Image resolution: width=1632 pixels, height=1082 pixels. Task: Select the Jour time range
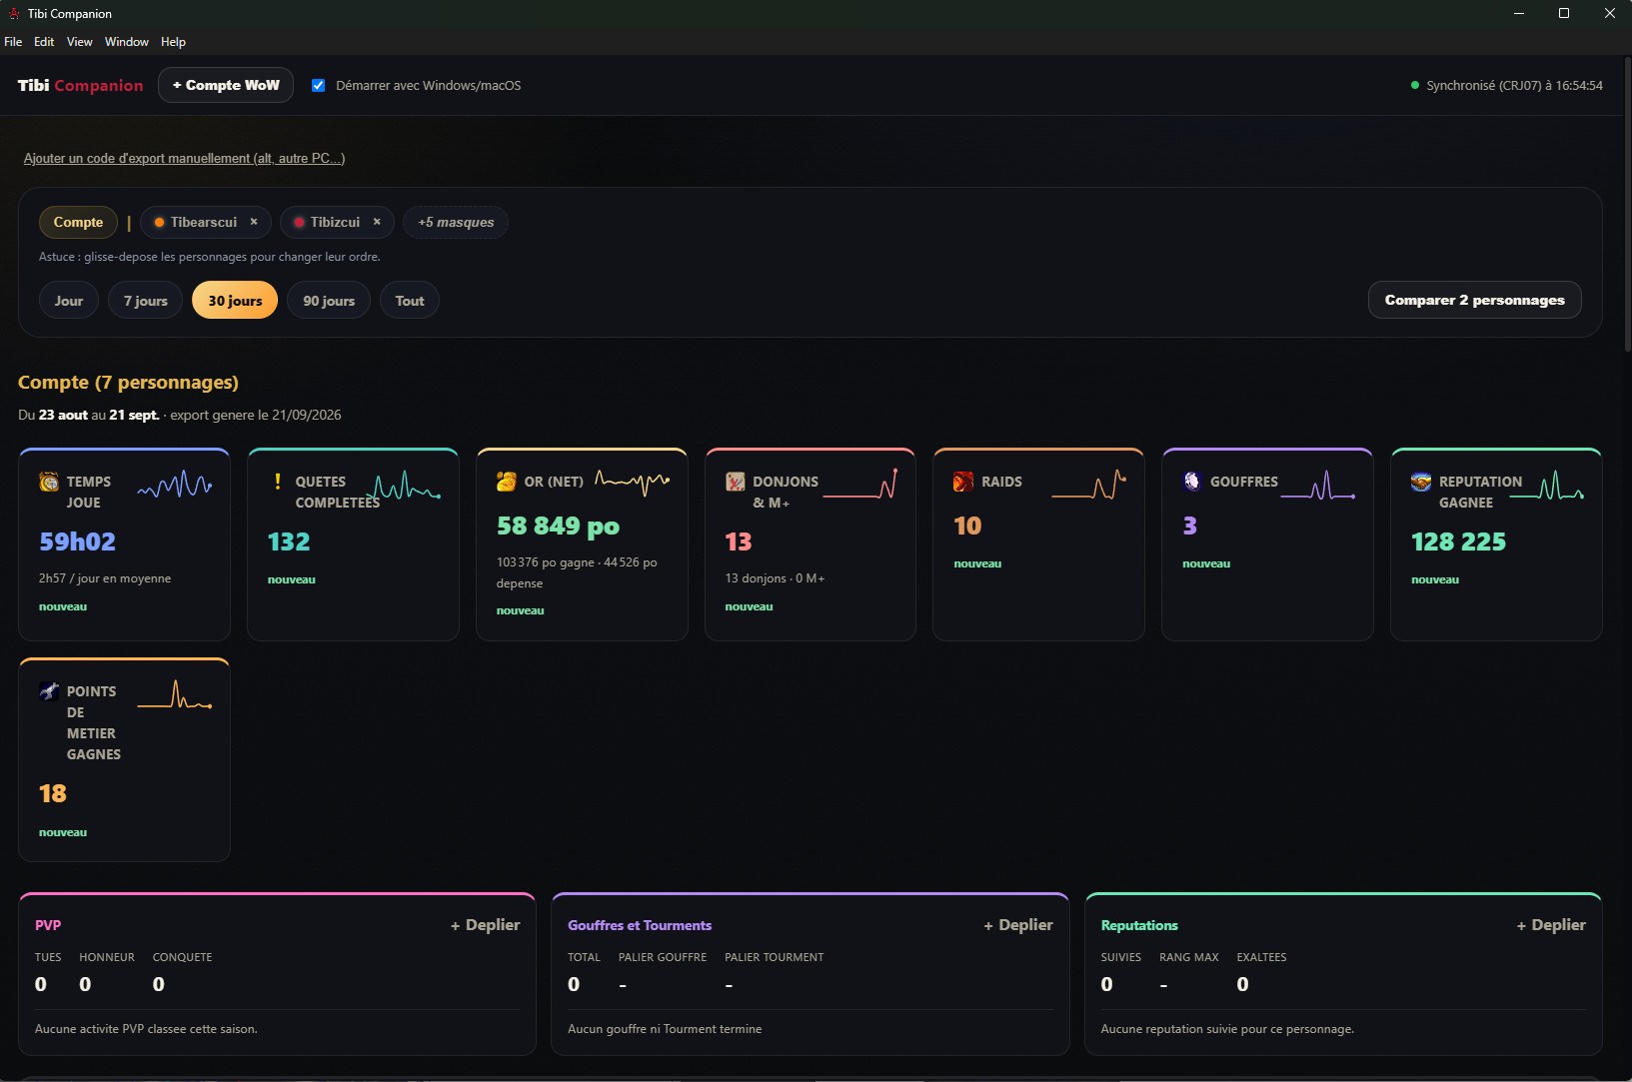69,301
